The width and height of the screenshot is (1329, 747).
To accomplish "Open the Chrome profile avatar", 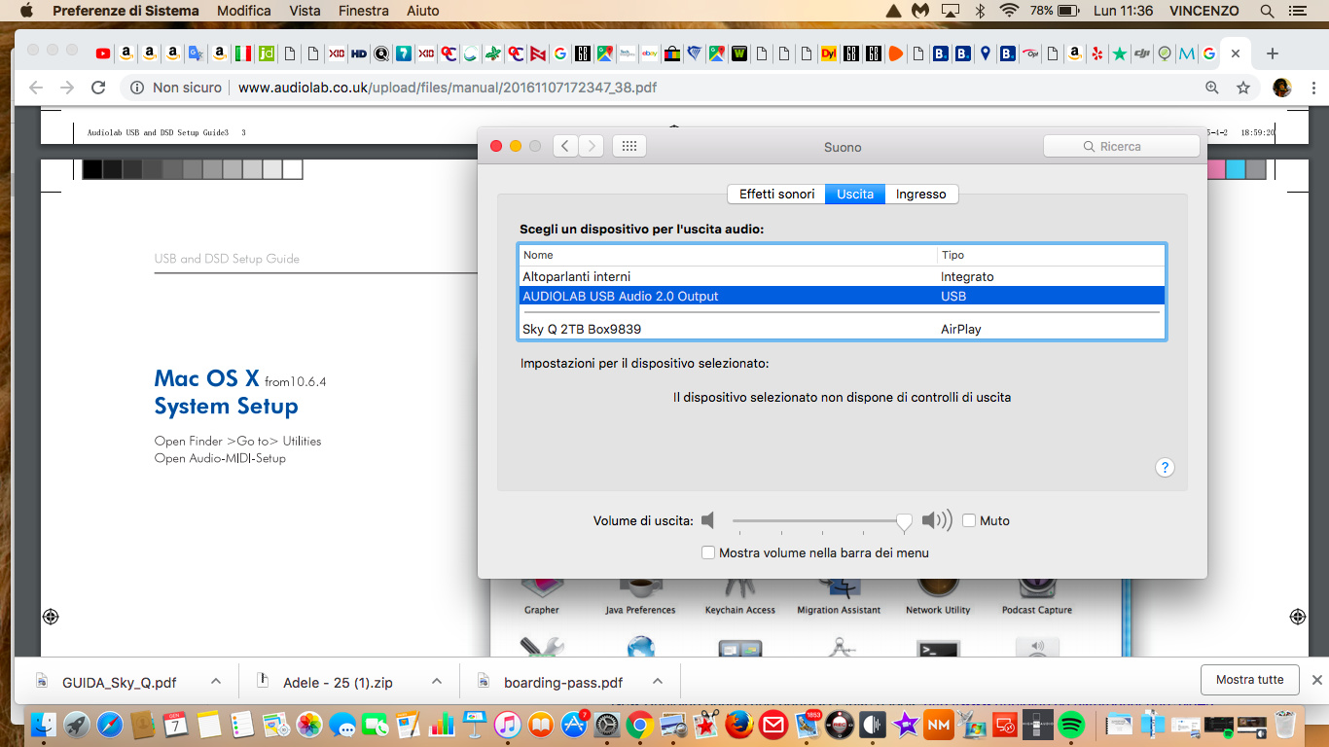I will pyautogui.click(x=1282, y=88).
